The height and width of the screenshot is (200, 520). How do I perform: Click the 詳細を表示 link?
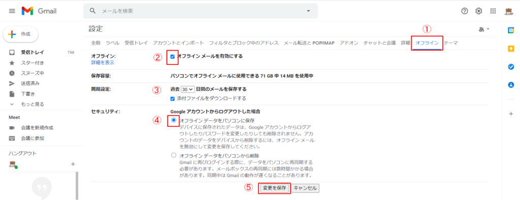coord(103,62)
